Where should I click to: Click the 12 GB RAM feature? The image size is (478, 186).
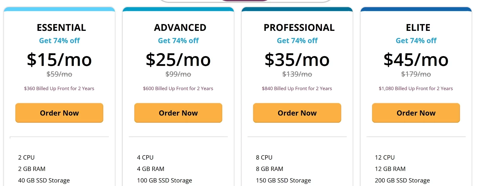[390, 169]
